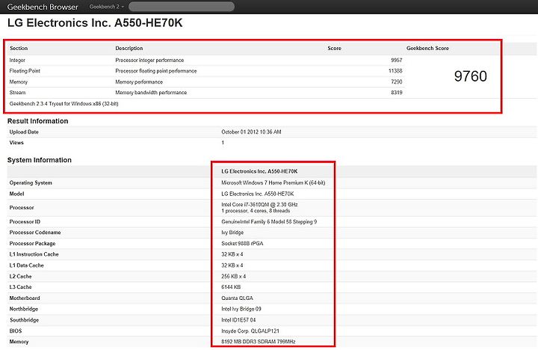538x350 pixels.
Task: Select the Floating Point score 11388
Action: pos(395,71)
